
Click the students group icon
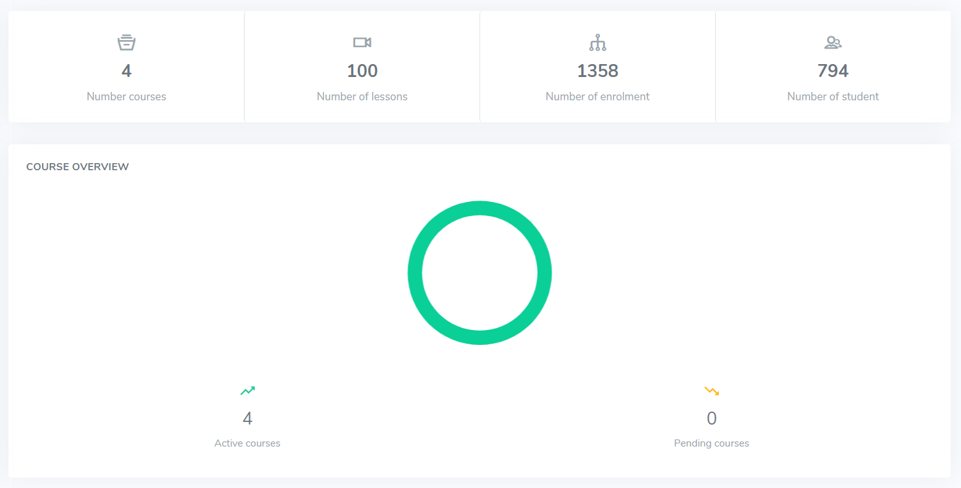(833, 43)
